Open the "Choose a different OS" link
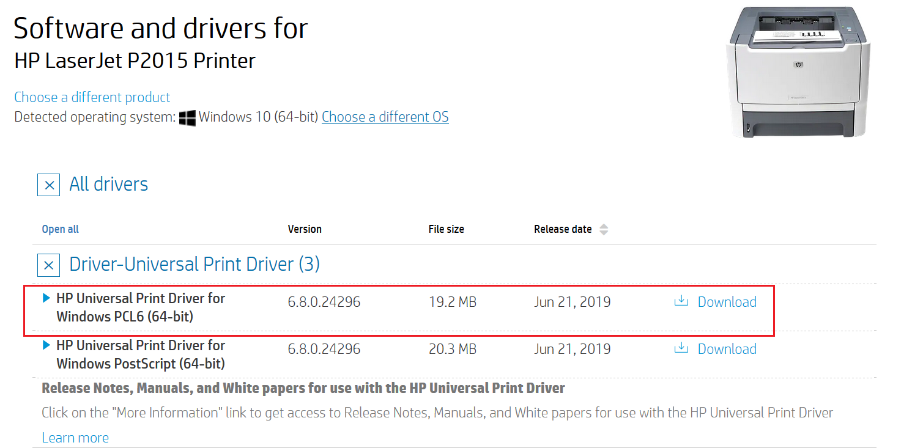Image resolution: width=923 pixels, height=448 pixels. click(x=385, y=117)
